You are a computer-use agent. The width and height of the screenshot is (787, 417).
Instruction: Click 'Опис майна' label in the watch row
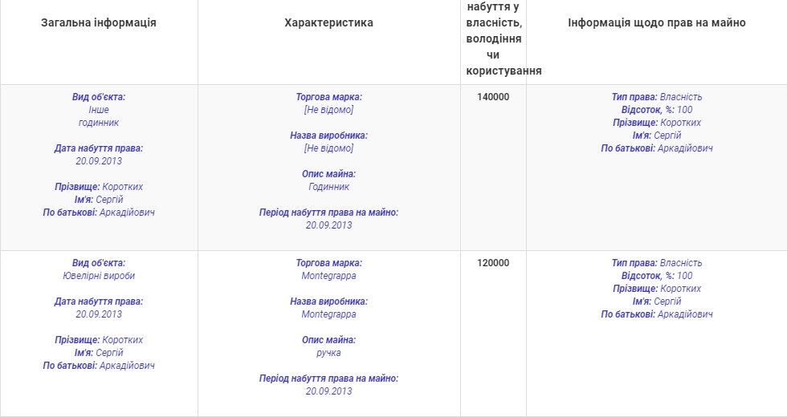(328, 174)
